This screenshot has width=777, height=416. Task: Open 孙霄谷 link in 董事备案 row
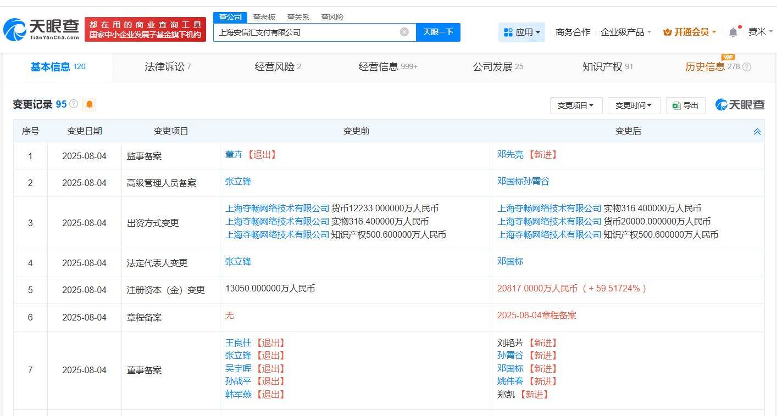[510, 356]
